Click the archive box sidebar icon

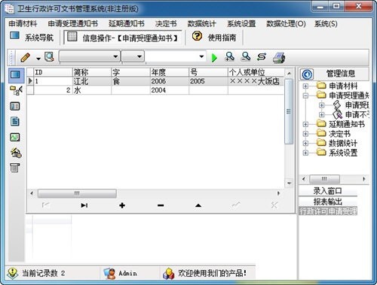pyautogui.click(x=15, y=168)
